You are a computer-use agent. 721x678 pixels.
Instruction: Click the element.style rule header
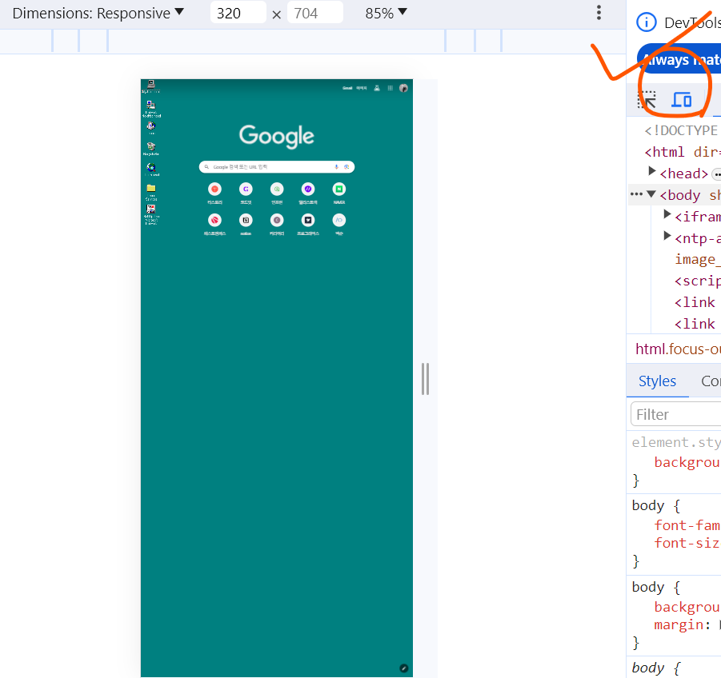676,442
